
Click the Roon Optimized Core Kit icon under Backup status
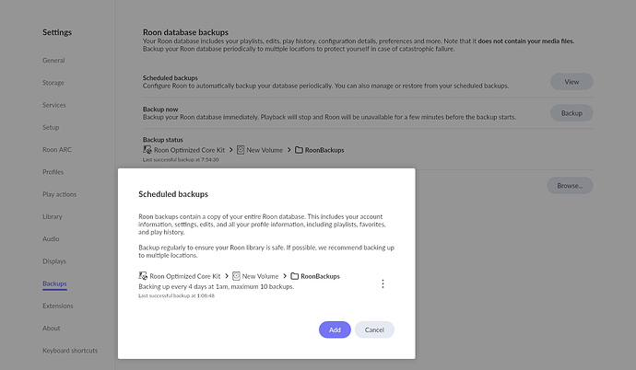tap(147, 149)
